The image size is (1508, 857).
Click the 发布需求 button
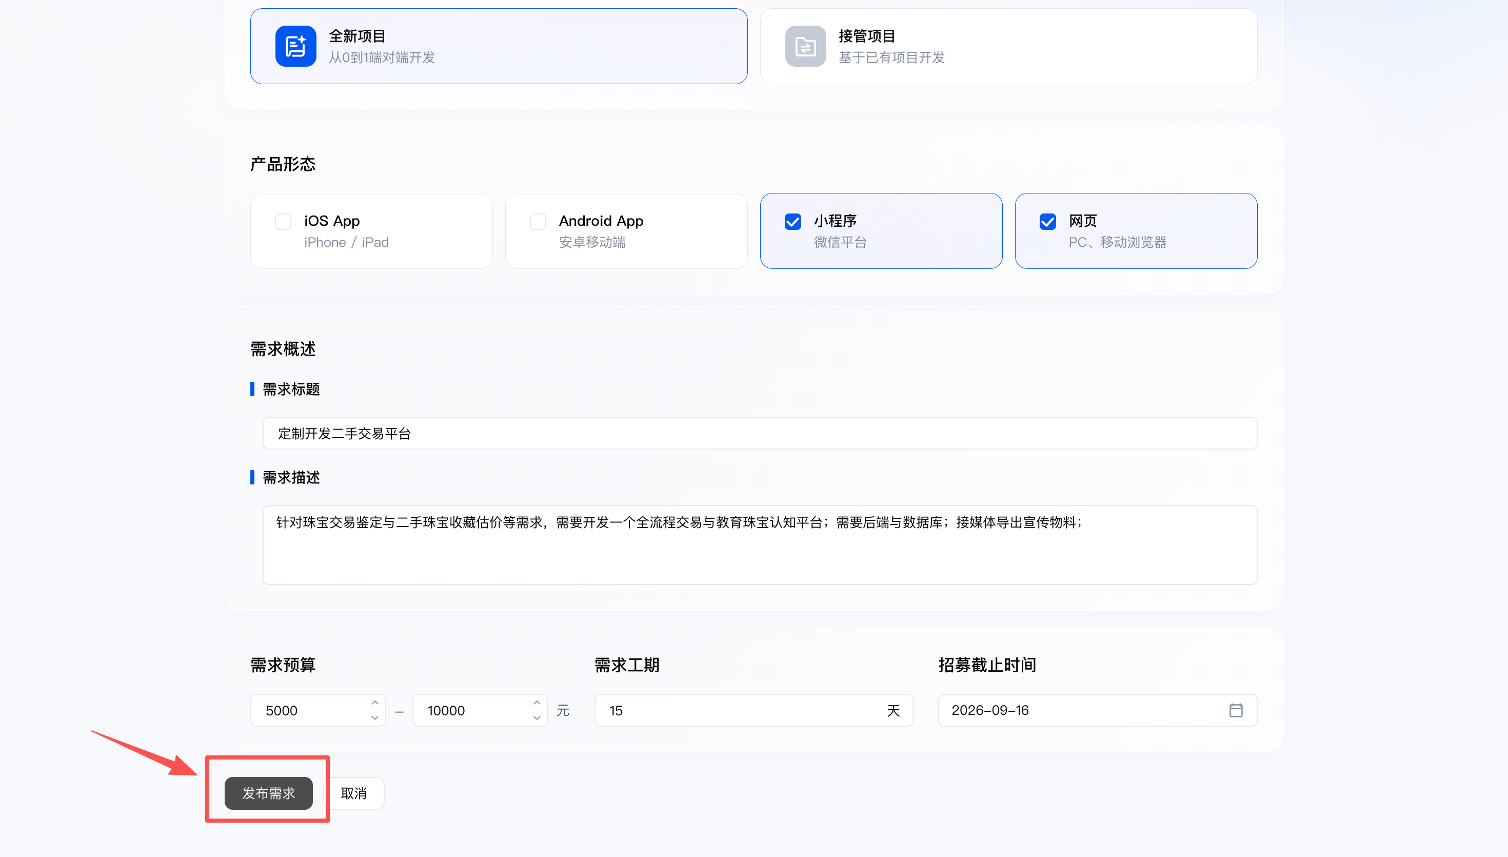[x=268, y=793]
